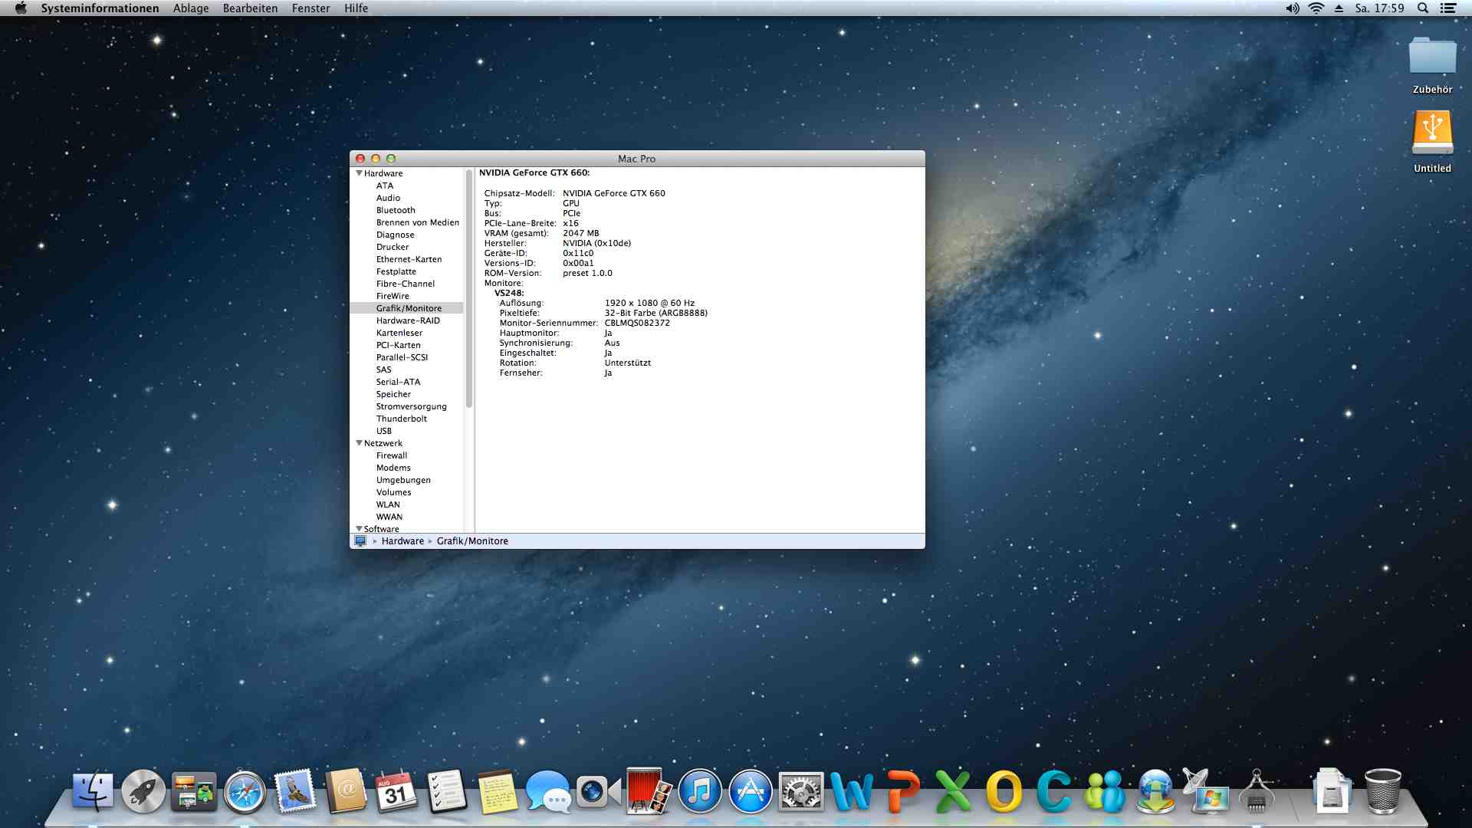Collapse the Software section triangle
The width and height of the screenshot is (1472, 828).
[x=359, y=528]
